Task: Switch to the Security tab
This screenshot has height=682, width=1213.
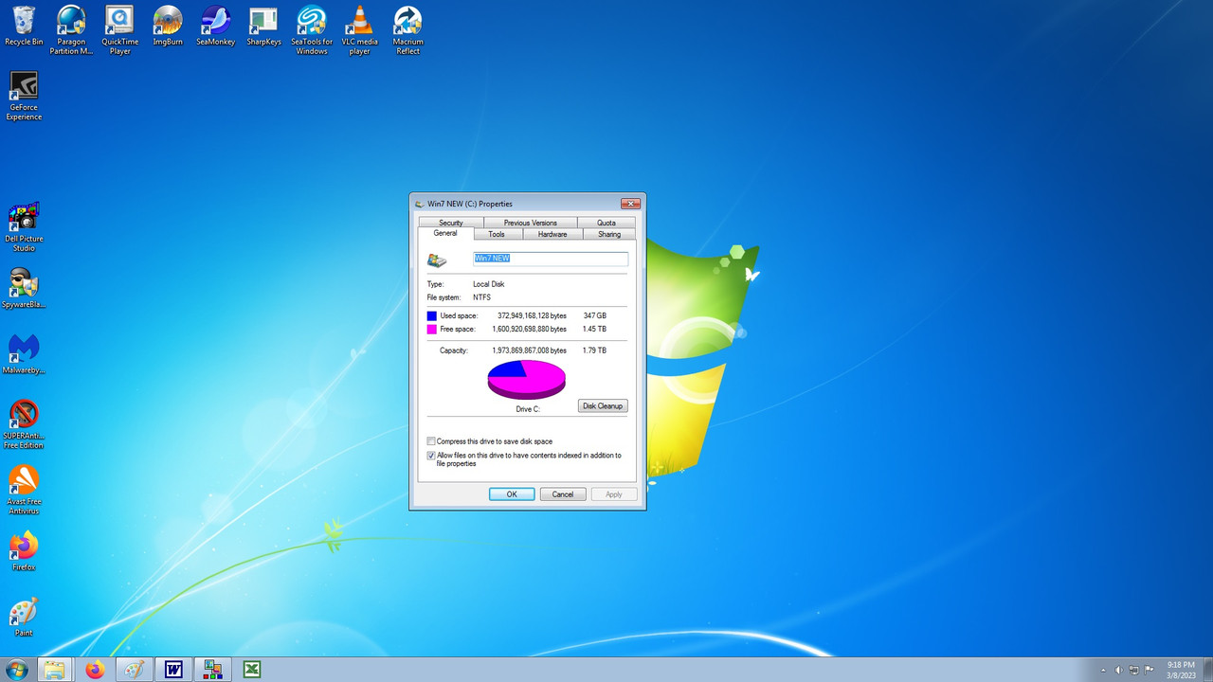Action: (x=451, y=223)
